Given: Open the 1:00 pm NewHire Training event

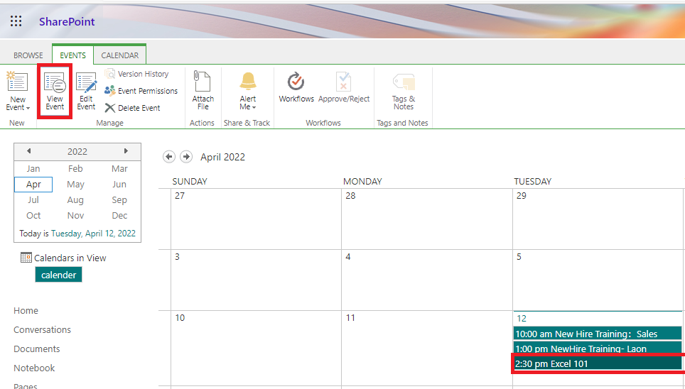Looking at the screenshot, I should (x=597, y=349).
